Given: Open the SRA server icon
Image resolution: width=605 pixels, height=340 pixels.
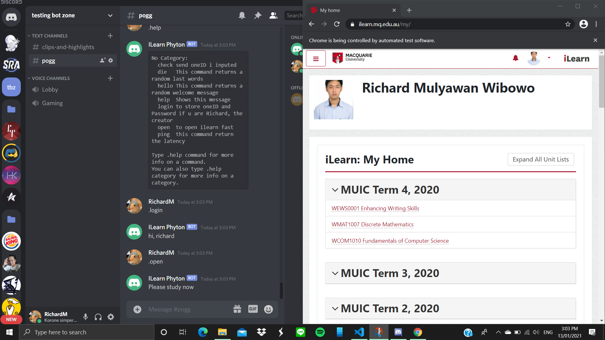Looking at the screenshot, I should pos(11,65).
